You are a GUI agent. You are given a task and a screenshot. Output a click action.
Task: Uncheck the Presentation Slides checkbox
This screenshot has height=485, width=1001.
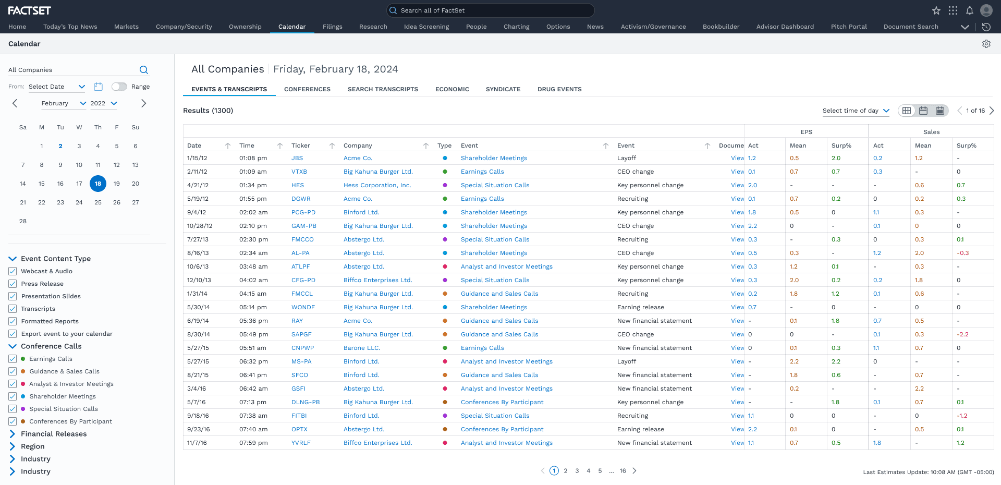click(x=13, y=296)
